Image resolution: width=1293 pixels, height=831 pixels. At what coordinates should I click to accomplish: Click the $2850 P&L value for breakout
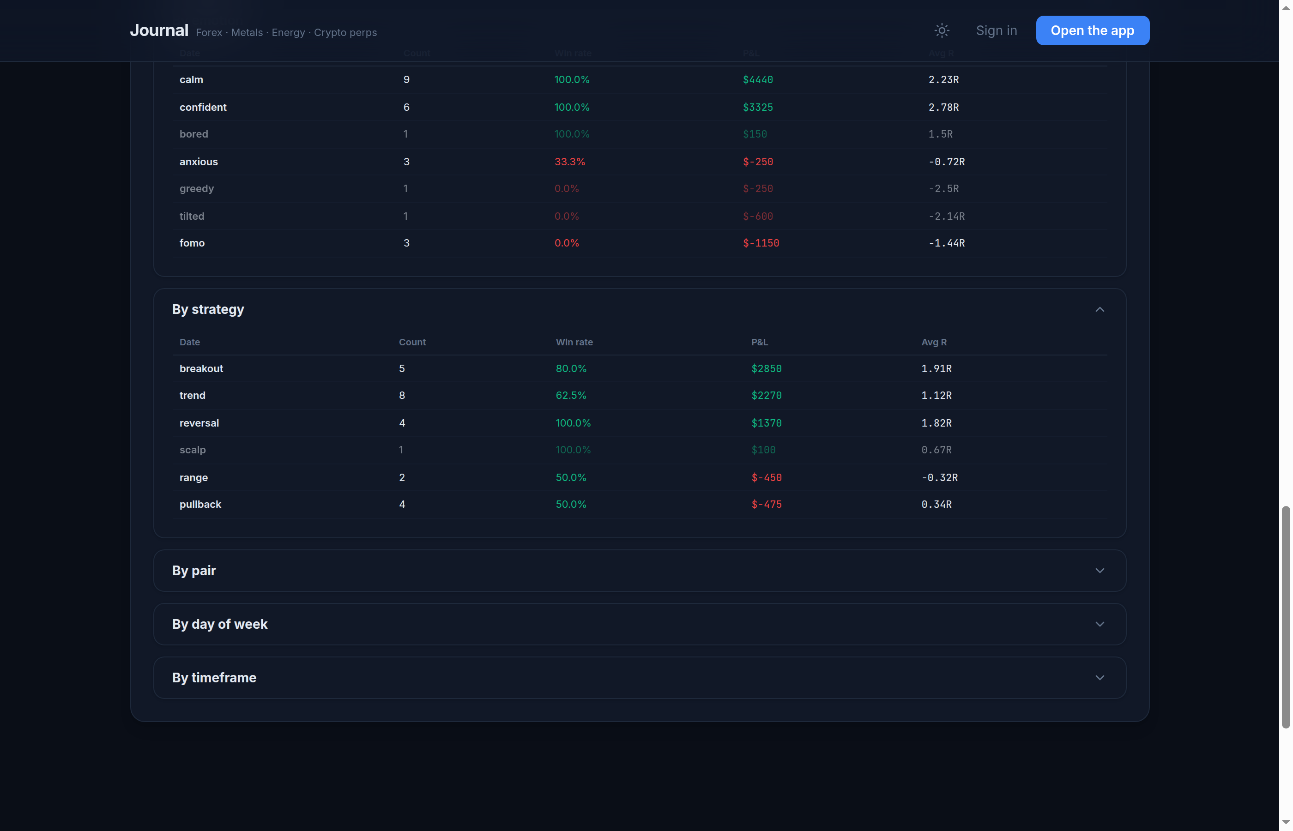(x=766, y=368)
